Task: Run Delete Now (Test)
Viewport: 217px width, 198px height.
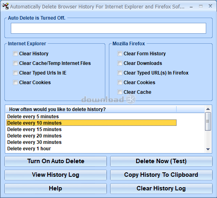Action: click(161, 161)
